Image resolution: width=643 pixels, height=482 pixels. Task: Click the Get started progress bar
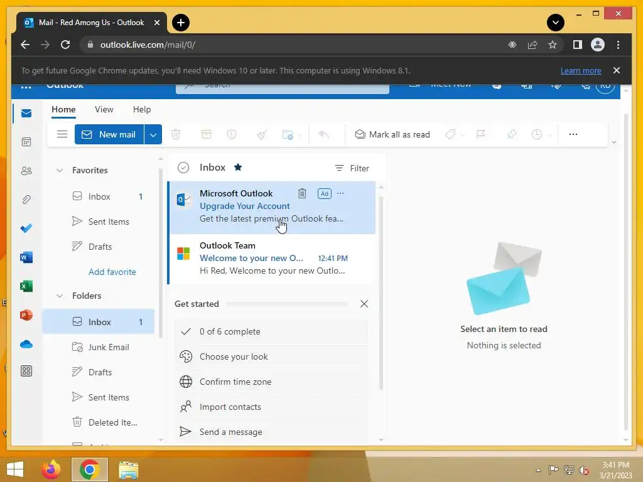click(286, 304)
